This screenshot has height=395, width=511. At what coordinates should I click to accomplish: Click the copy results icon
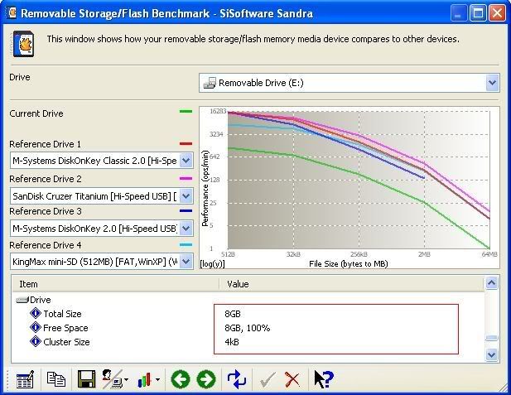pos(55,379)
